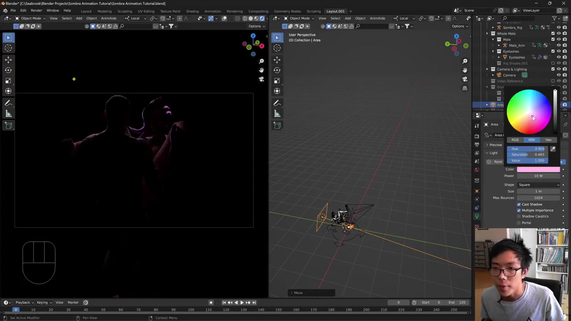Select the Rotate tool in right viewport
Image resolution: width=571 pixels, height=321 pixels.
tap(277, 70)
